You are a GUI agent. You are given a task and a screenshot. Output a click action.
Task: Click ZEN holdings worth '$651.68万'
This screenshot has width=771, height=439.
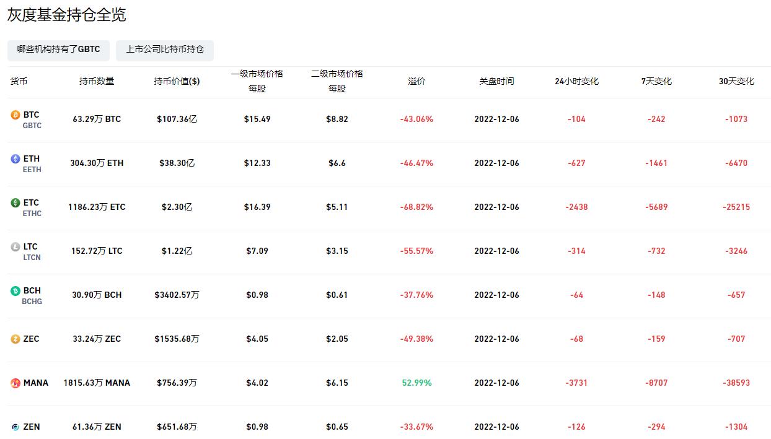[x=177, y=427]
